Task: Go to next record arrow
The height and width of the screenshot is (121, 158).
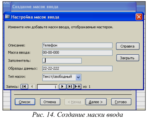Action: (62, 87)
